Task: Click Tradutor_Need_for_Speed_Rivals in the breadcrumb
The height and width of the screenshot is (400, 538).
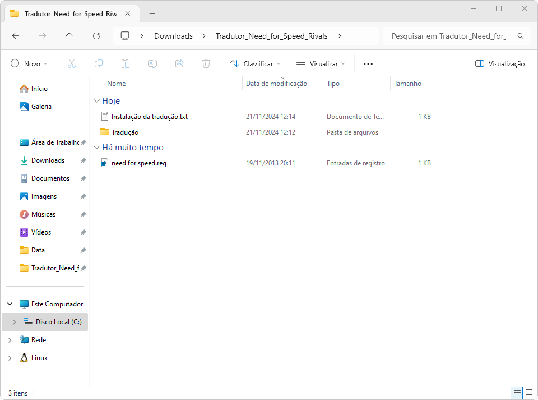Action: point(271,36)
